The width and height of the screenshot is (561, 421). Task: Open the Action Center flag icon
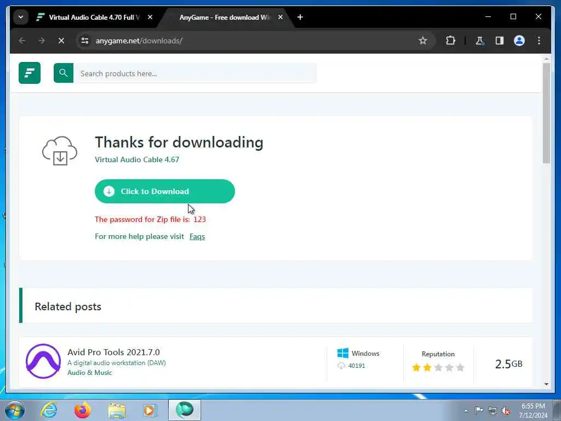[x=479, y=410]
